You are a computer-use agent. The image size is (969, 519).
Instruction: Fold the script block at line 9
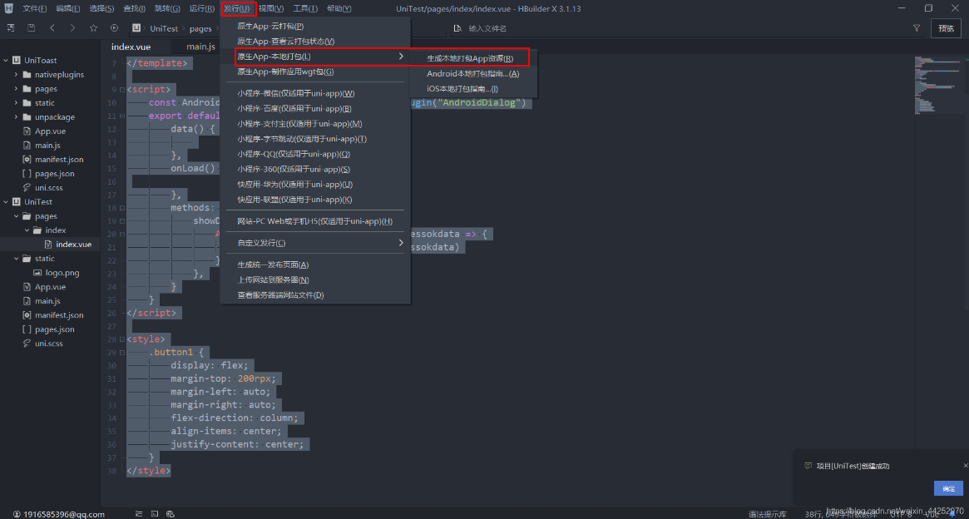[123, 90]
